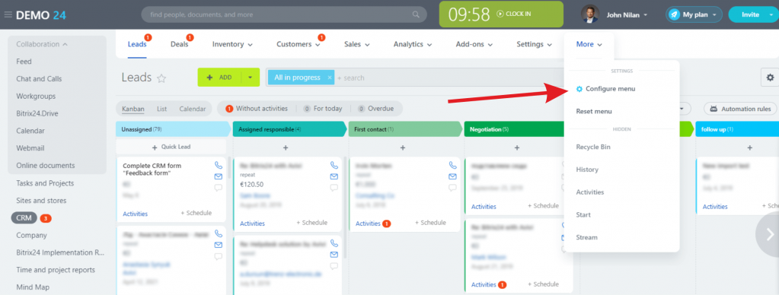779x295 pixels.
Task: Add lead in Negotiation column plus
Action: coord(517,147)
